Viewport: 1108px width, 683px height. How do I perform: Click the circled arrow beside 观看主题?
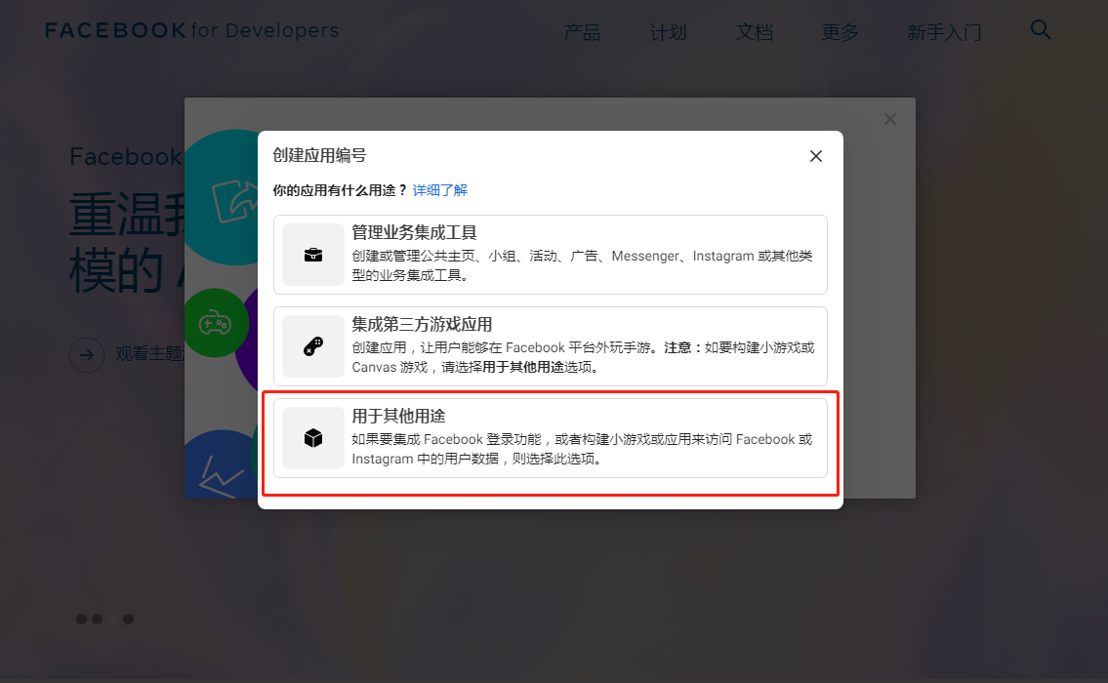[x=87, y=354]
